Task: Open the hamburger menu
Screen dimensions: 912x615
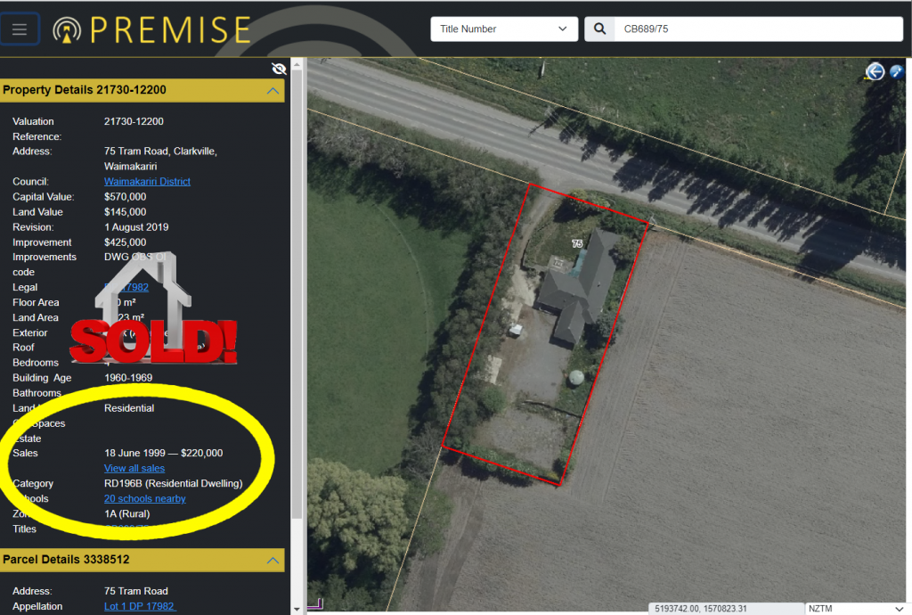Action: (x=20, y=29)
